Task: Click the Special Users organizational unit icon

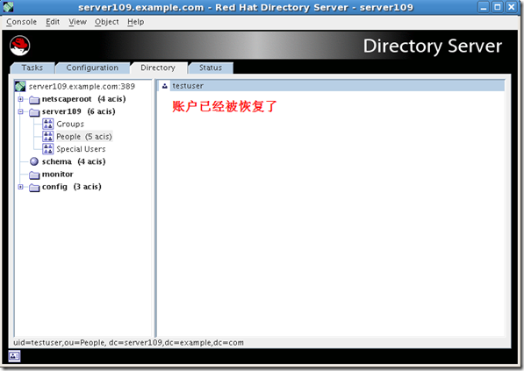Action: [x=47, y=149]
